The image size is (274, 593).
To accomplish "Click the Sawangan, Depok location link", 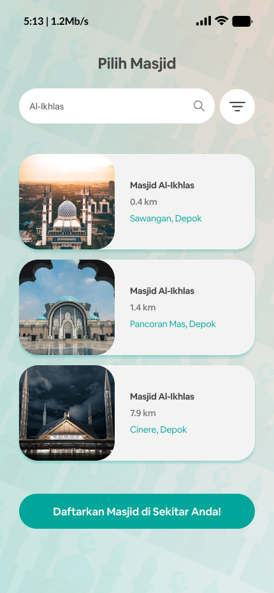I will click(x=166, y=218).
